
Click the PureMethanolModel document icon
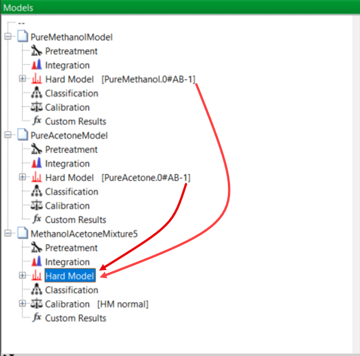22,37
